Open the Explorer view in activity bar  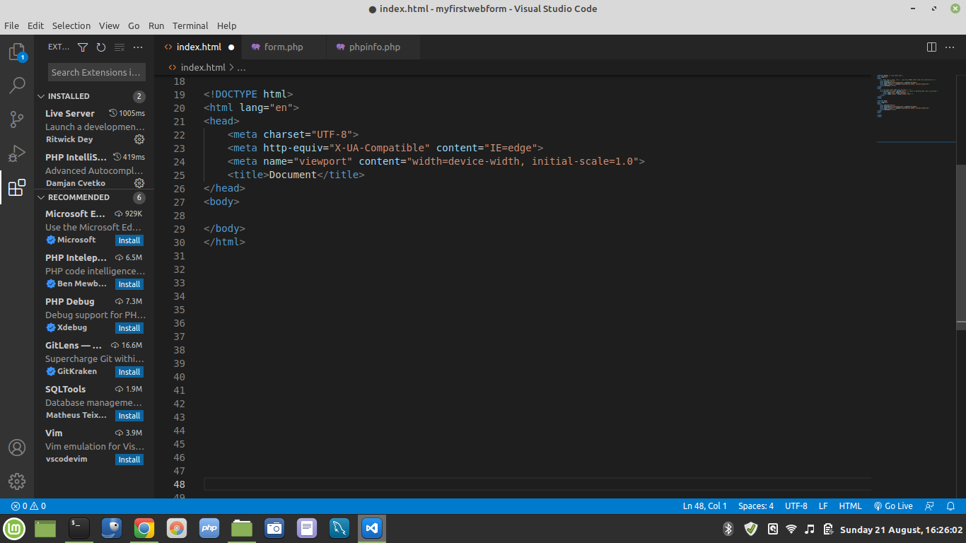pos(17,52)
